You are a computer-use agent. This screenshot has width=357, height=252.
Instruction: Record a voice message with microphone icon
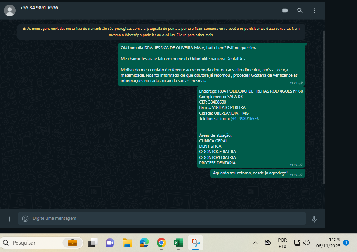(x=314, y=219)
